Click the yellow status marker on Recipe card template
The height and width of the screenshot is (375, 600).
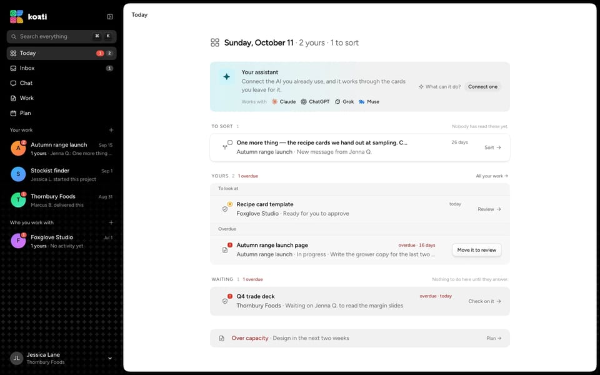230,204
